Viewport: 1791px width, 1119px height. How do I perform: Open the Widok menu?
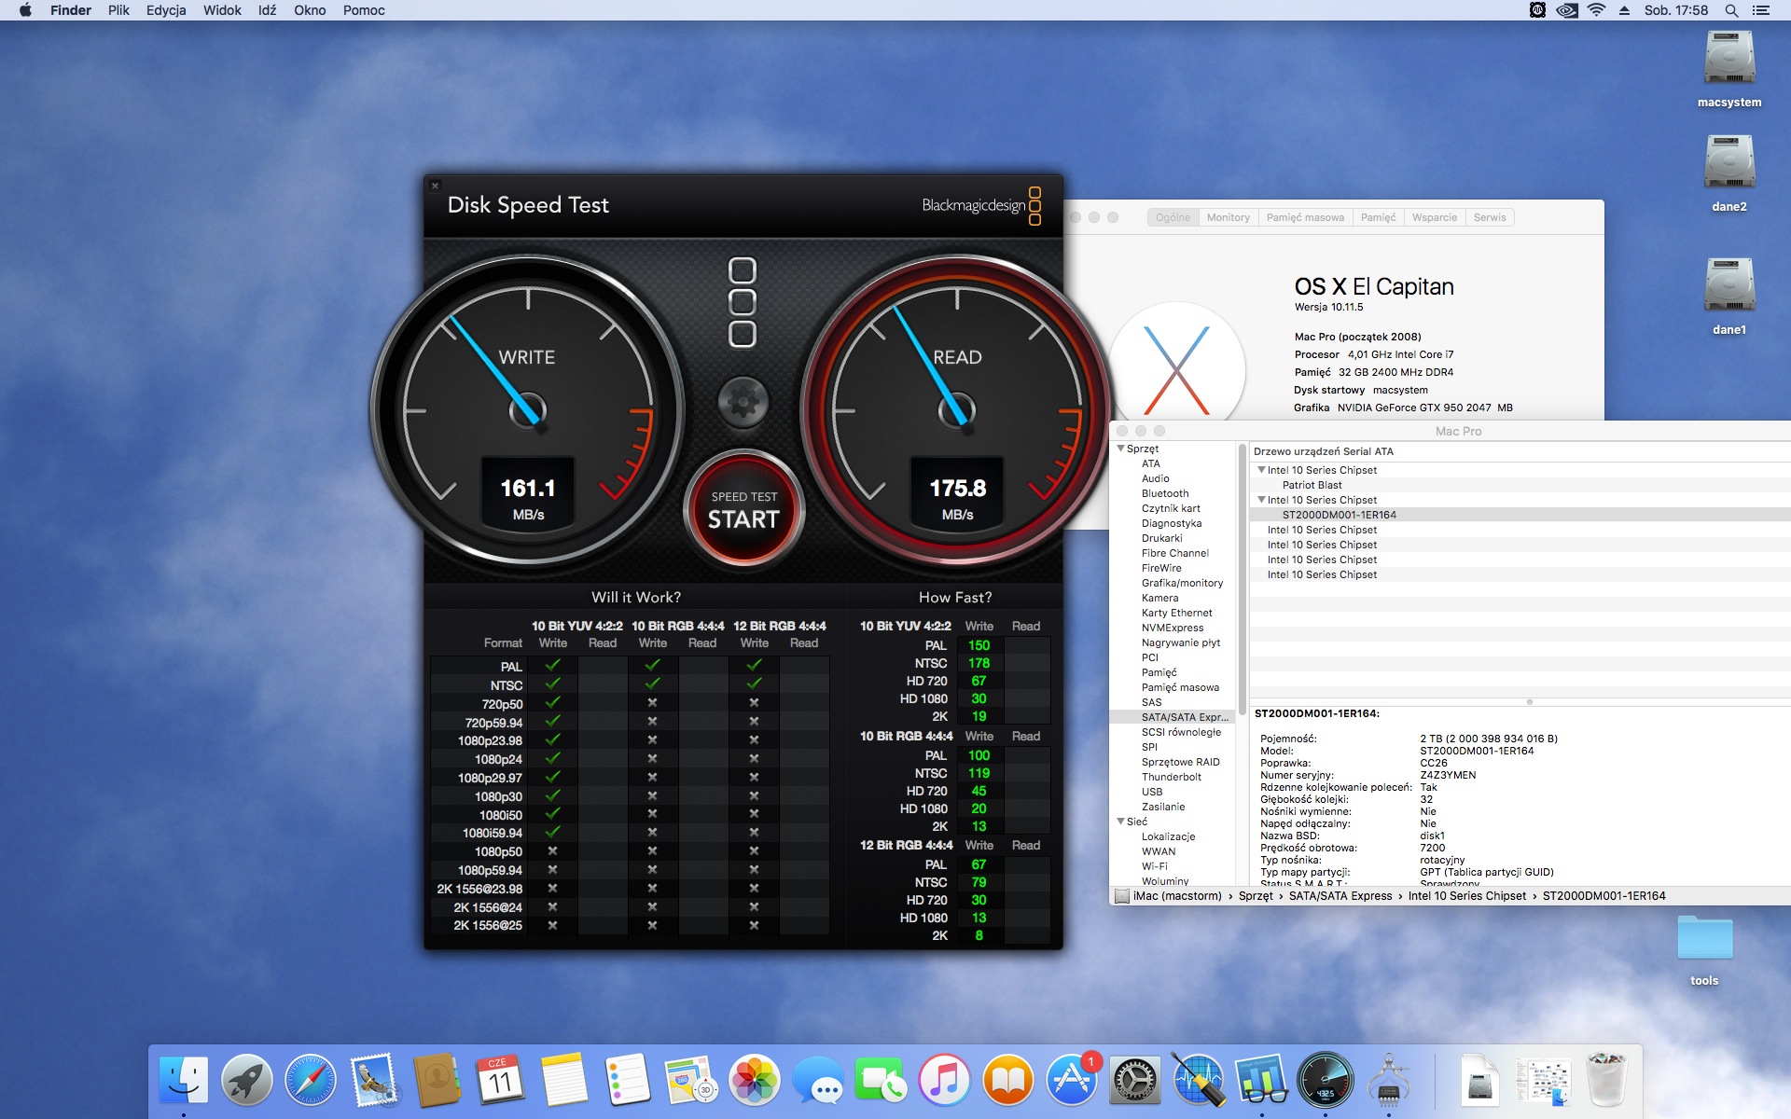click(222, 10)
